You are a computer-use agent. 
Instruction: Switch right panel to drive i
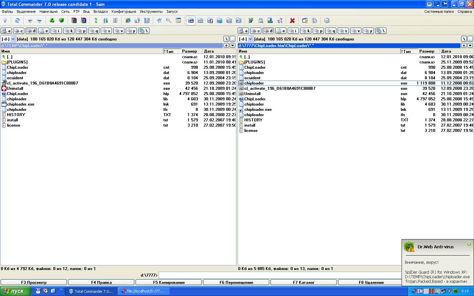293,31
